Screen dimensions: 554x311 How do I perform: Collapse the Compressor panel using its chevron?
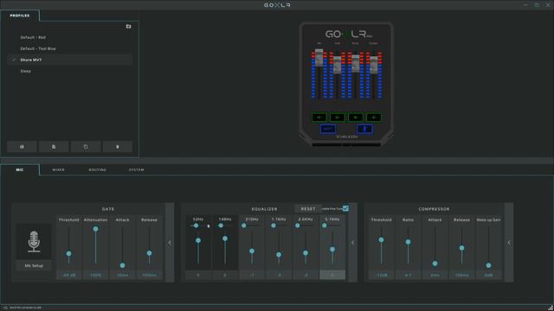pyautogui.click(x=509, y=243)
